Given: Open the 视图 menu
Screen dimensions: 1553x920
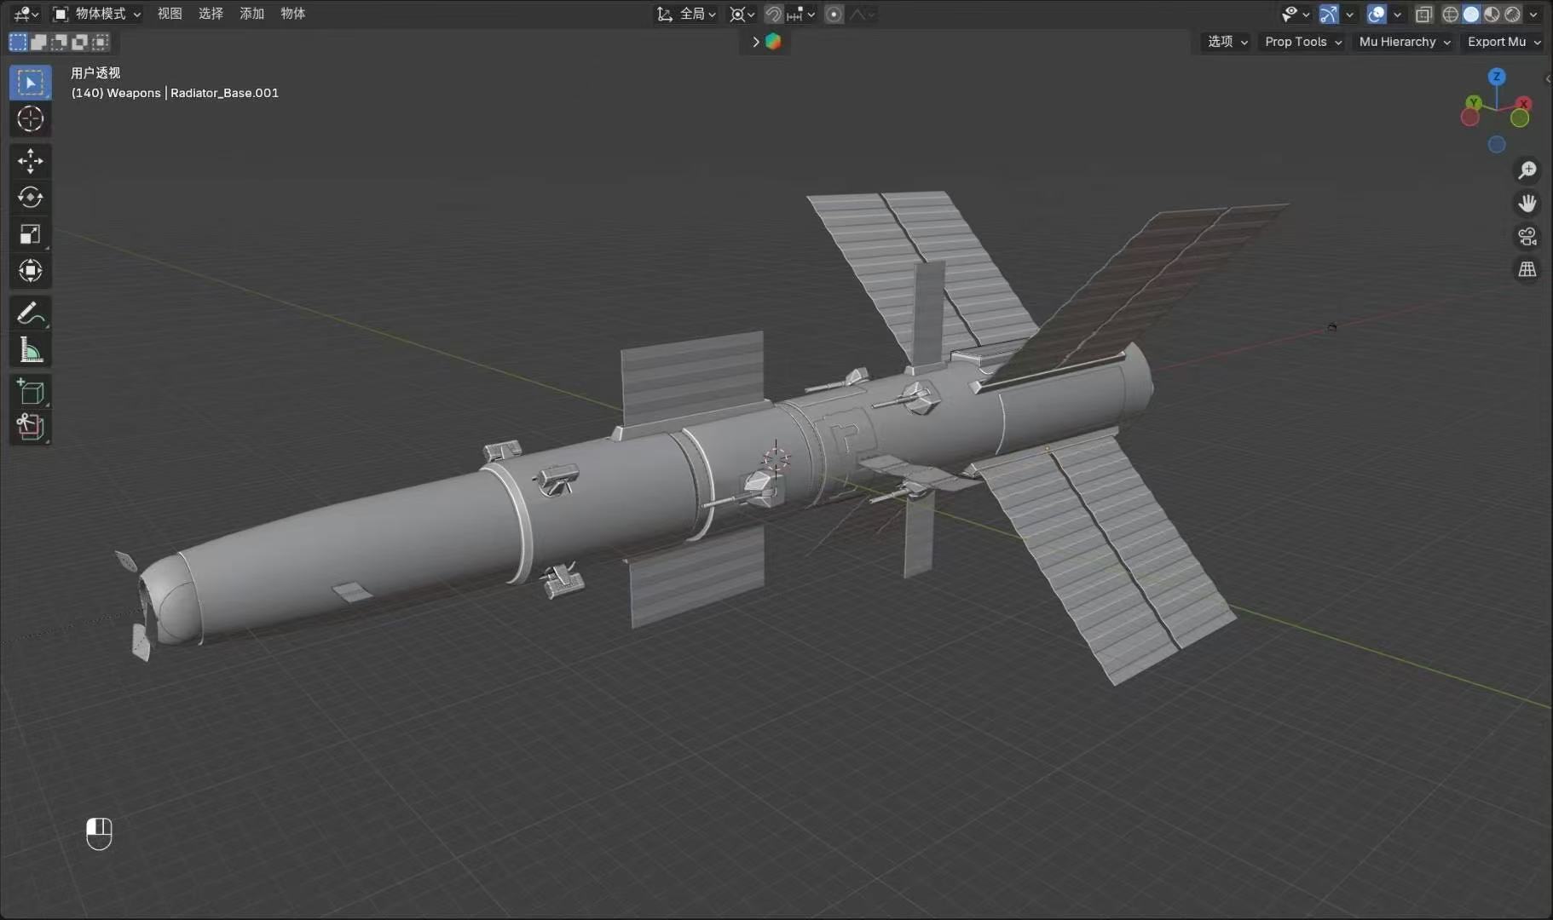Looking at the screenshot, I should [x=170, y=14].
